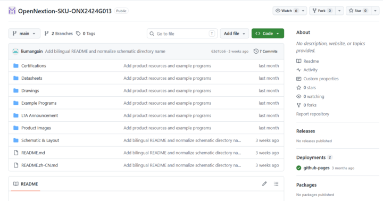The width and height of the screenshot is (383, 201).
Task: Expand the Watch notifications dropdown arrow
Action: click(x=303, y=11)
